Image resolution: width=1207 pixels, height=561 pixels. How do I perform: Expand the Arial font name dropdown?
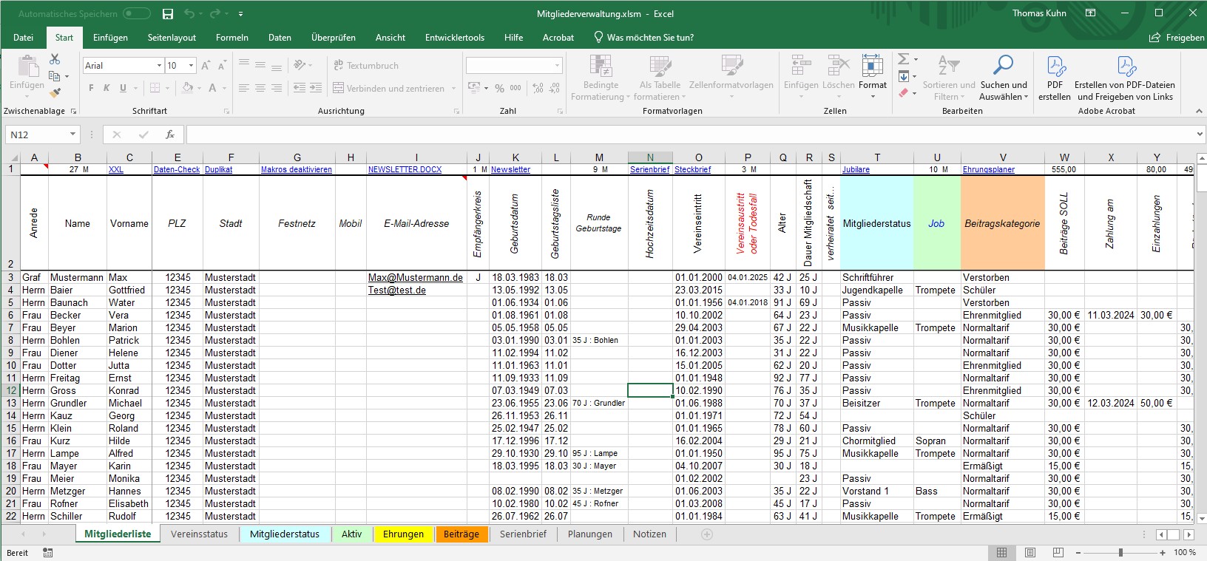[x=159, y=66]
